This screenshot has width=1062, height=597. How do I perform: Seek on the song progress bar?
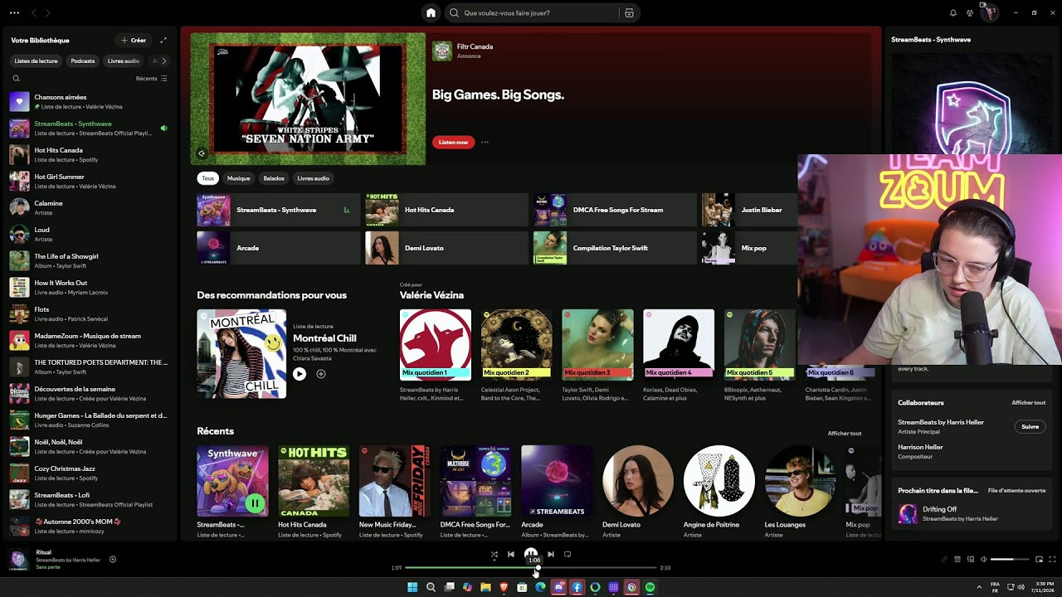pyautogui.click(x=531, y=568)
